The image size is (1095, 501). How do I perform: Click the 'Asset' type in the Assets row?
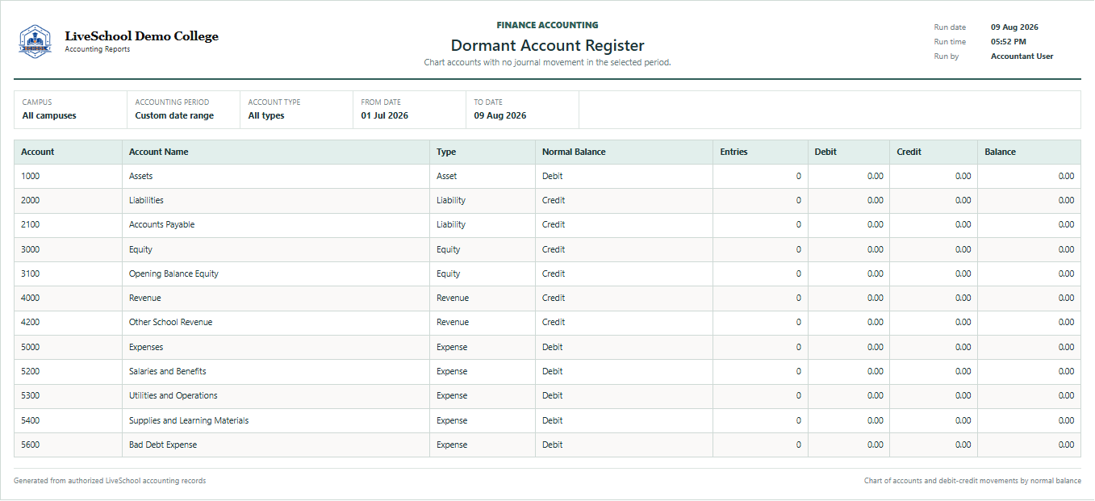(x=447, y=176)
